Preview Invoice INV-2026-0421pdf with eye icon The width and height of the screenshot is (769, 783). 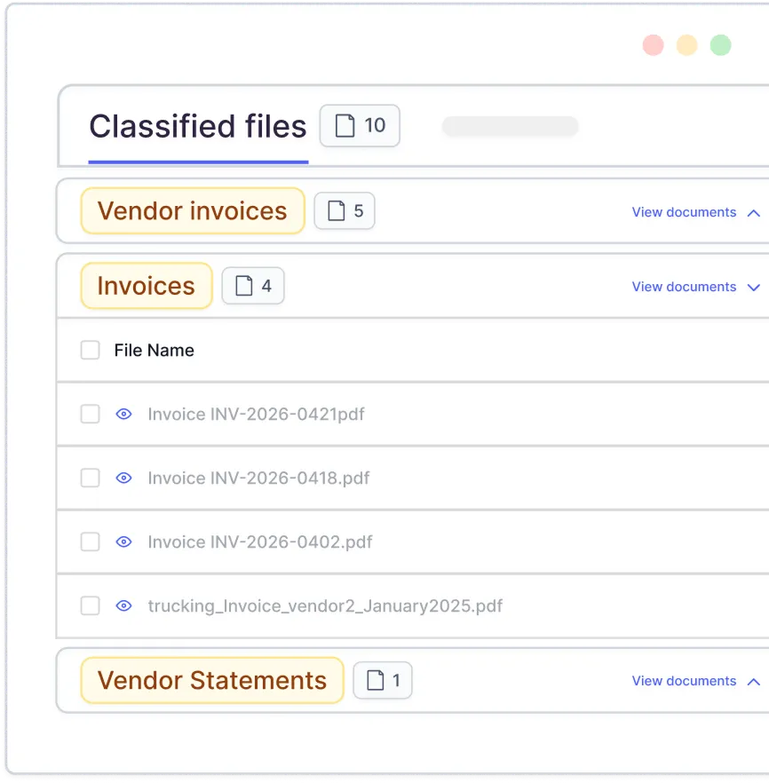[123, 414]
